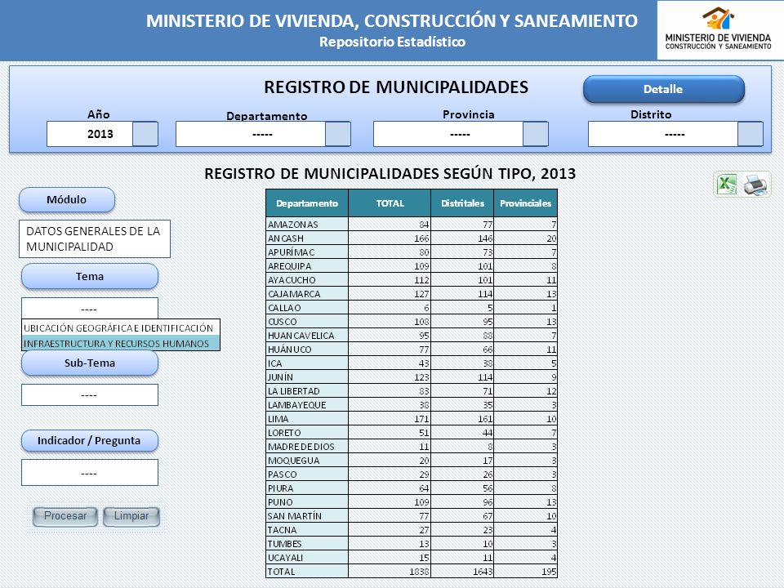Open the Provincia dropdown arrow
The height and width of the screenshot is (588, 784).
(x=536, y=134)
